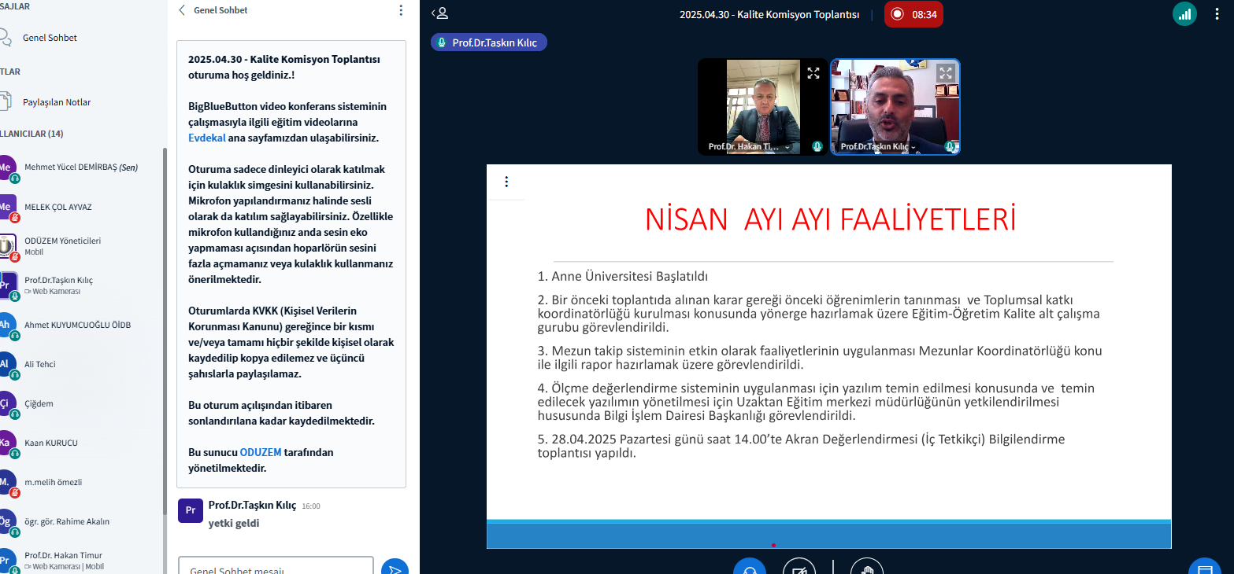The width and height of the screenshot is (1234, 574).
Task: Open chat options three-dot menu
Action: coord(401,10)
